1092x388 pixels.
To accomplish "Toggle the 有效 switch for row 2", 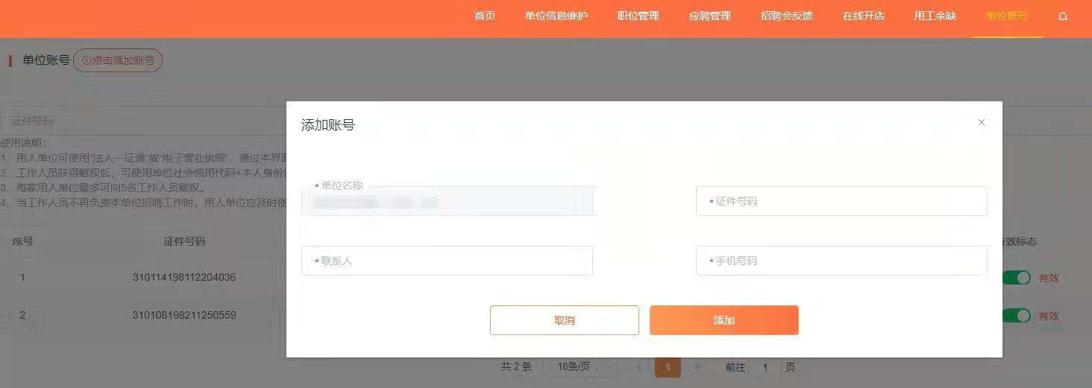I will click(x=1016, y=316).
